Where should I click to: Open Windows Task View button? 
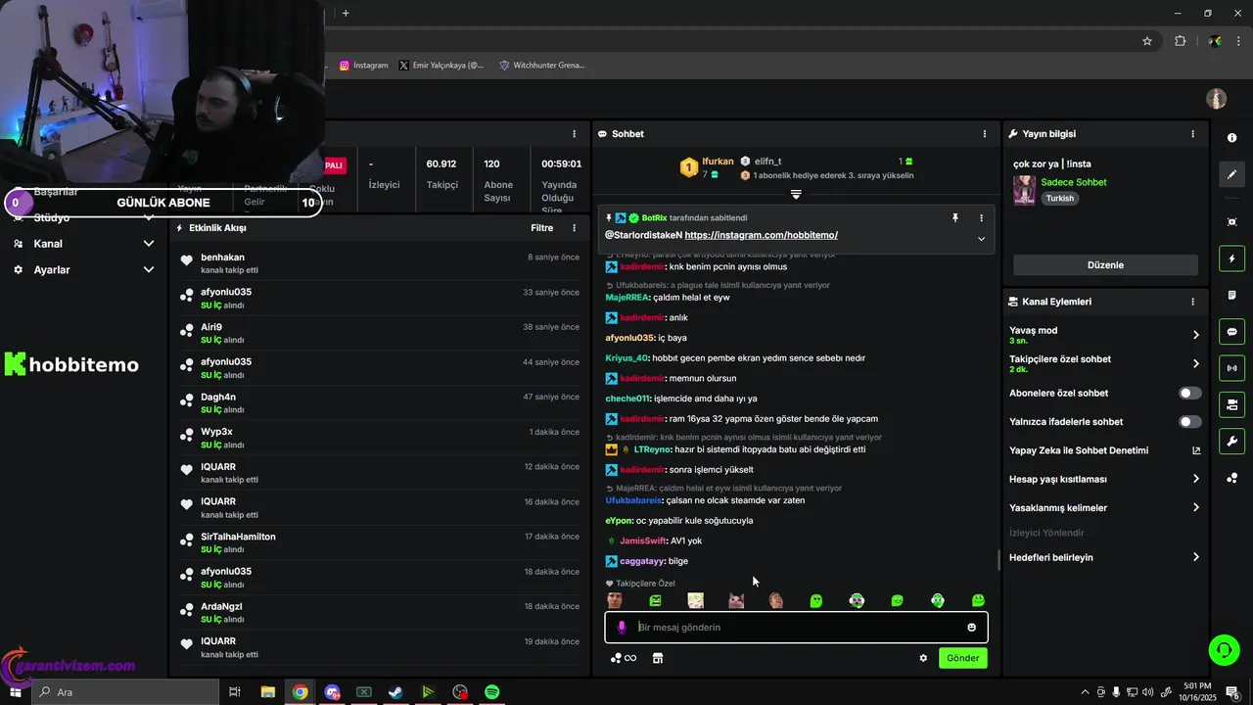point(235,692)
